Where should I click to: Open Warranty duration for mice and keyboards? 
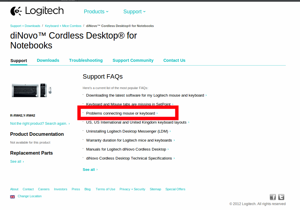[x=130, y=140]
